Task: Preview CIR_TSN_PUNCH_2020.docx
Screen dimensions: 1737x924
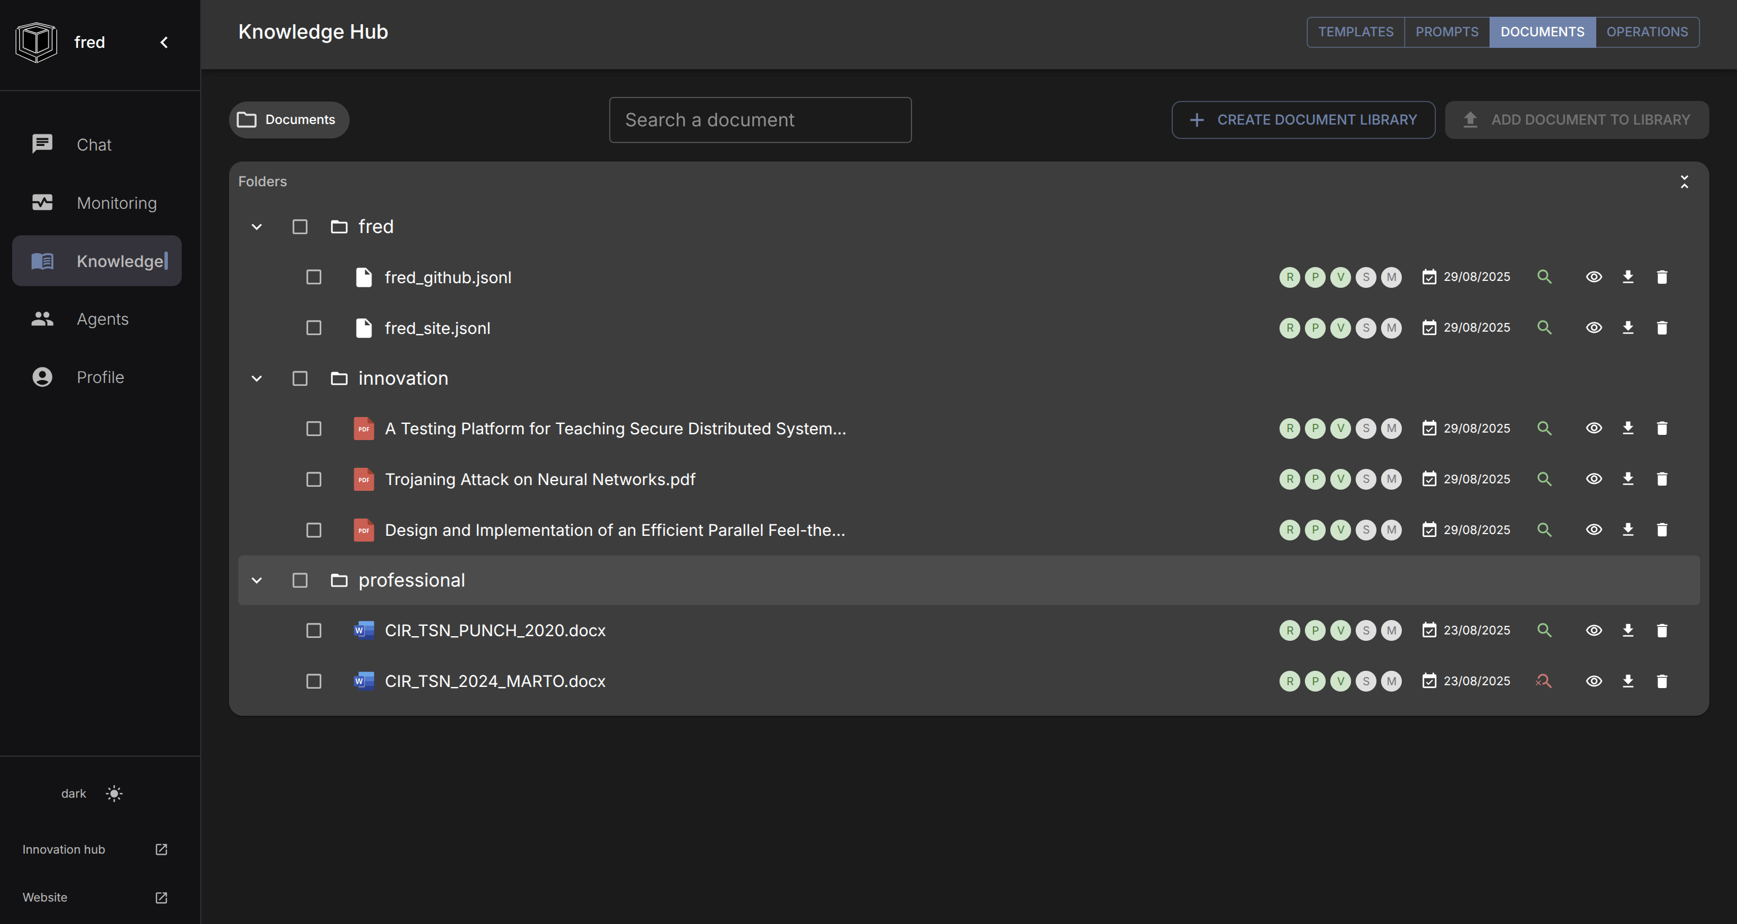Action: click(1594, 630)
